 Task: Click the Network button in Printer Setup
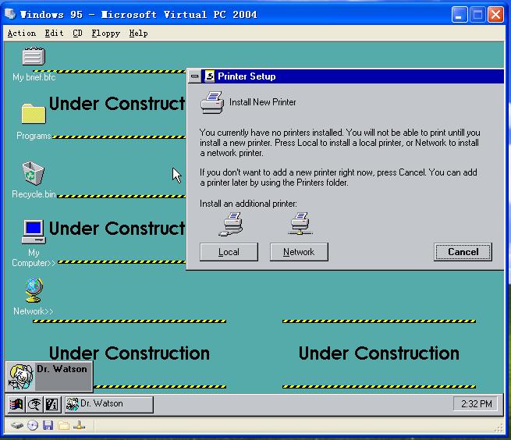pos(299,252)
